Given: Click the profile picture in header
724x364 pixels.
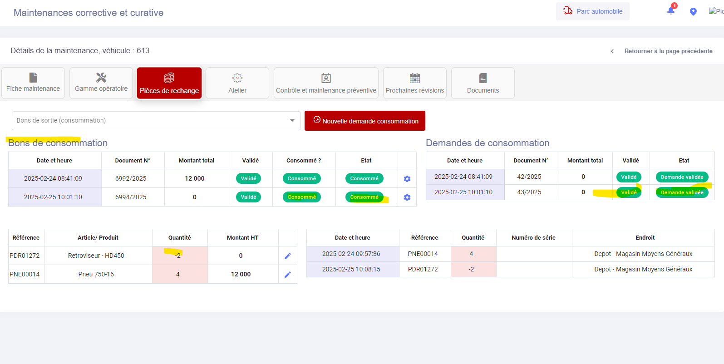Looking at the screenshot, I should click(716, 11).
